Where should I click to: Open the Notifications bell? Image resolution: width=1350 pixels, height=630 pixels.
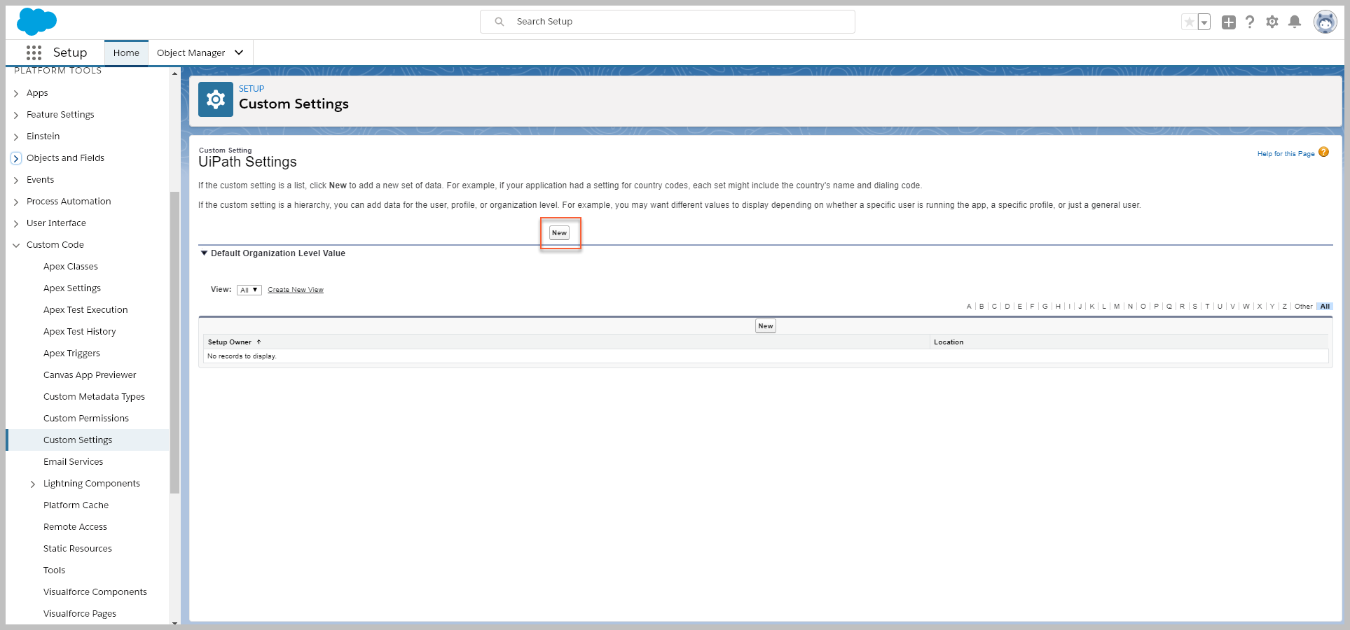[x=1295, y=22]
